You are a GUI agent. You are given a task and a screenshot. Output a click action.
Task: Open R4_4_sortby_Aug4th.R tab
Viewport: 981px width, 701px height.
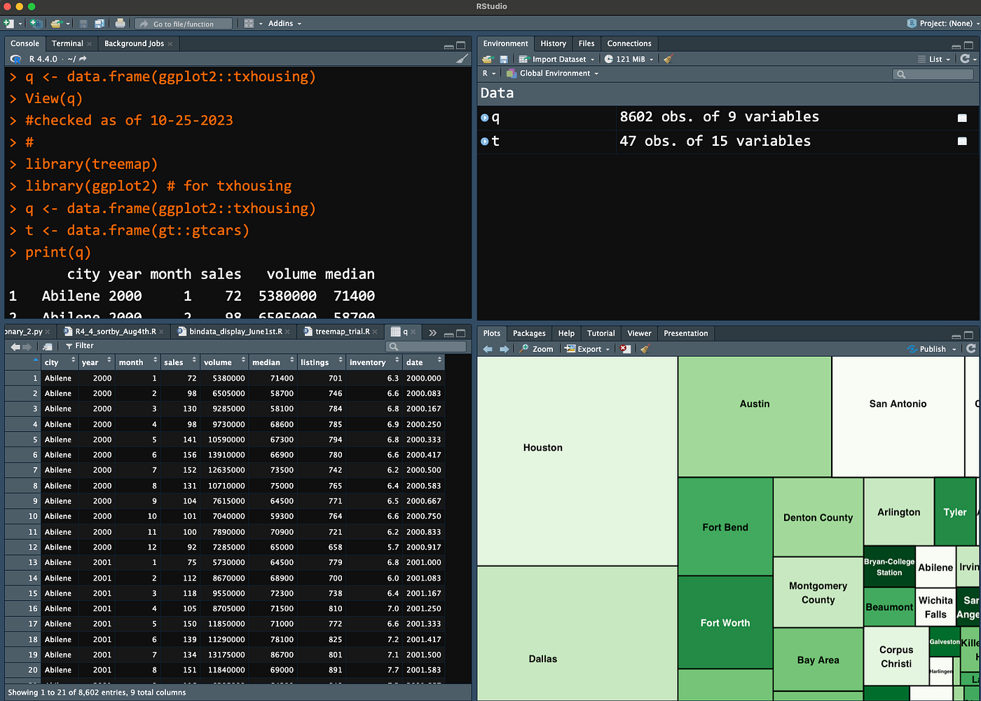click(116, 332)
